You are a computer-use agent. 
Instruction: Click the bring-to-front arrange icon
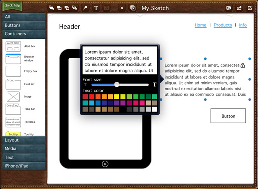(51, 8)
